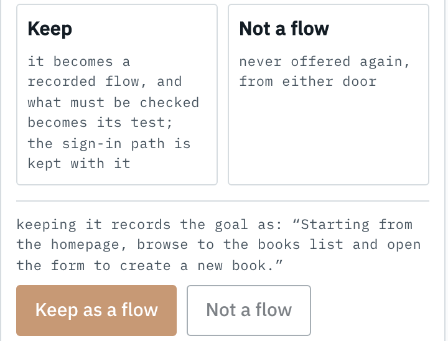Click the 'the sign-in path is' line
The image size is (448, 341).
pyautogui.click(x=109, y=144)
